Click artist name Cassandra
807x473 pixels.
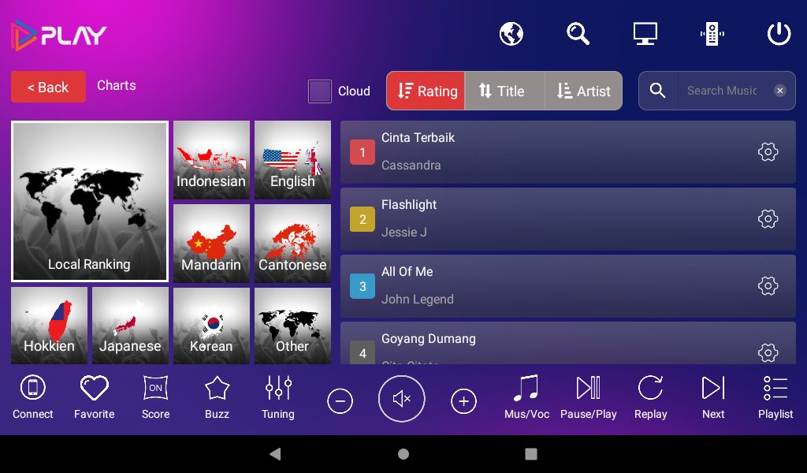click(411, 166)
